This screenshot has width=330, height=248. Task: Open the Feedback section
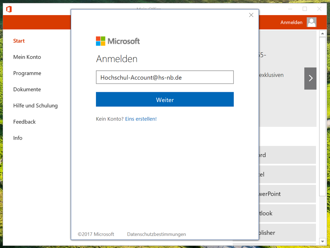(24, 122)
